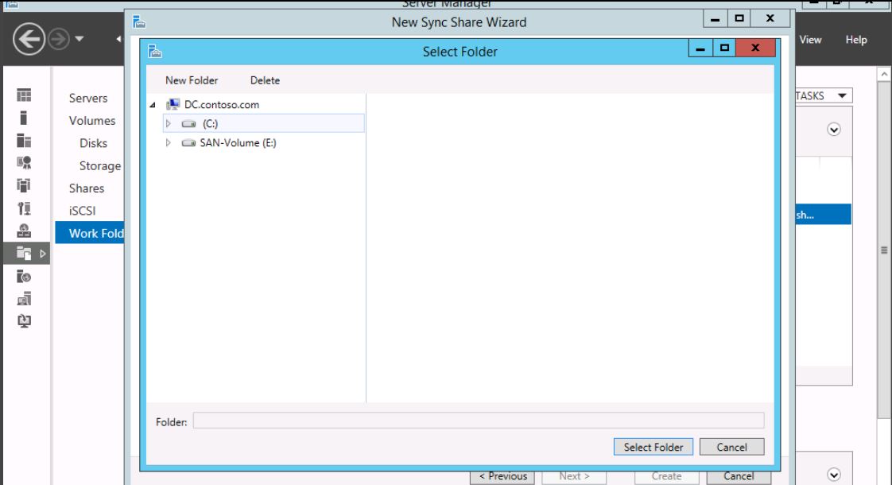Click the Select Folder dialog title icon

coord(155,52)
